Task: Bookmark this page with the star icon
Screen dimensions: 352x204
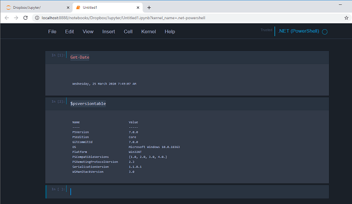Action: coord(346,18)
